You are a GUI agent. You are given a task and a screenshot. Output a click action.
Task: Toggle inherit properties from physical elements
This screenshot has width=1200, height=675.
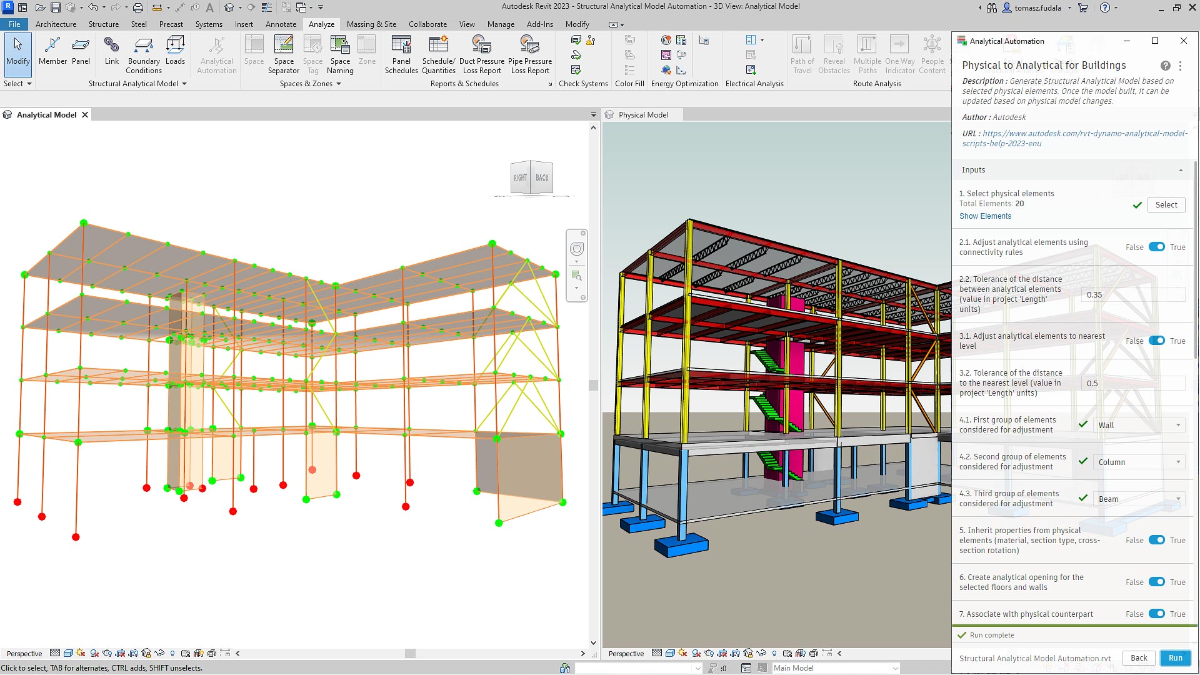pos(1156,540)
